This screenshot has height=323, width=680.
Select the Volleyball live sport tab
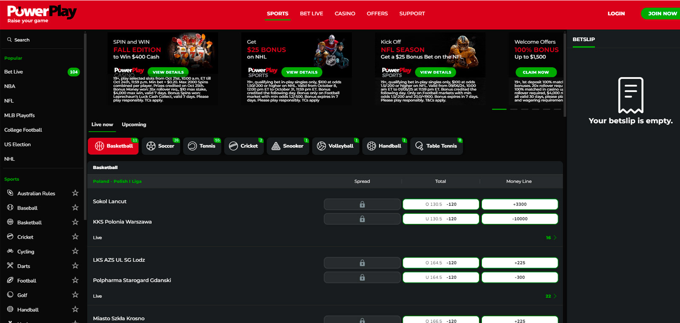coord(335,146)
